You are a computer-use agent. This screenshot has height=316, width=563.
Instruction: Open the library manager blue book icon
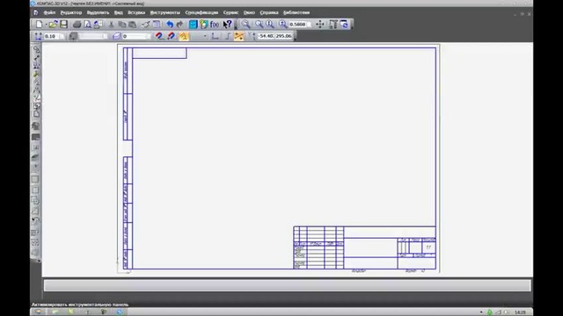[x=194, y=25]
